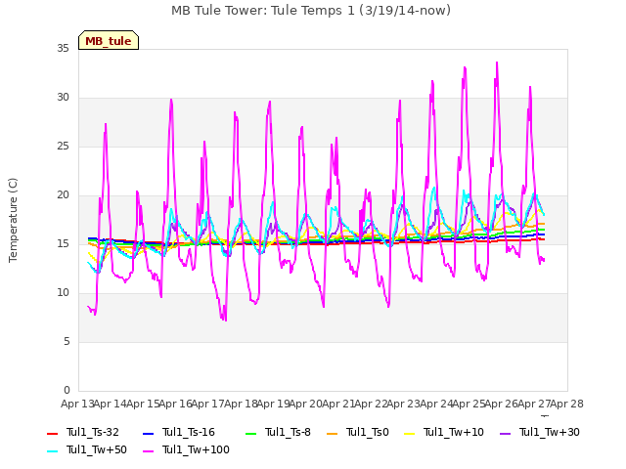Click the 5 y-axis tick label

67,341
